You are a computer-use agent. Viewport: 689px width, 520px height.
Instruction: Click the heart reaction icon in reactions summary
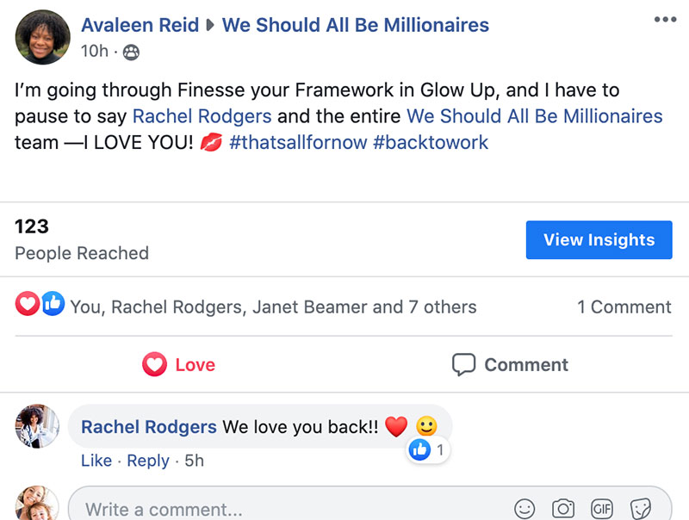click(27, 304)
